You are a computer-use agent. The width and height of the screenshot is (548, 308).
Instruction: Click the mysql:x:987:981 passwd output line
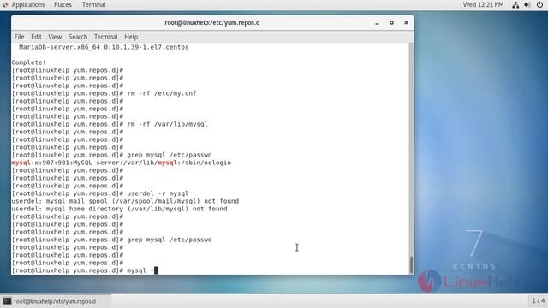[122, 163]
